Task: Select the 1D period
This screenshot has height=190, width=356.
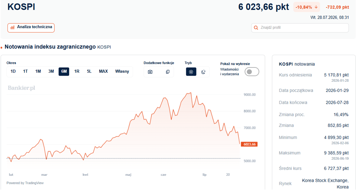Action: (x=13, y=71)
